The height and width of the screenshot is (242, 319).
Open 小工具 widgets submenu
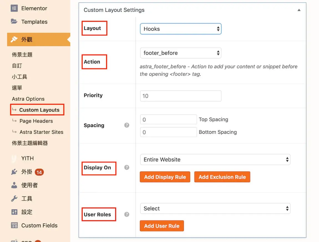pos(19,77)
